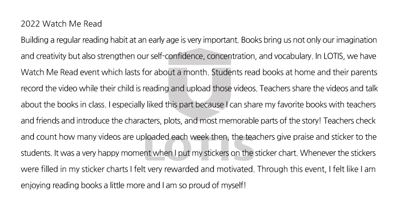The image size is (399, 217).
Task: Click 'In LOTIS' in the second line
Action: tap(329, 56)
